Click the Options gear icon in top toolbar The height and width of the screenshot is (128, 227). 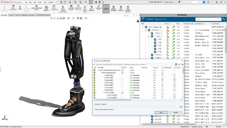pyautogui.click(x=103, y=2)
